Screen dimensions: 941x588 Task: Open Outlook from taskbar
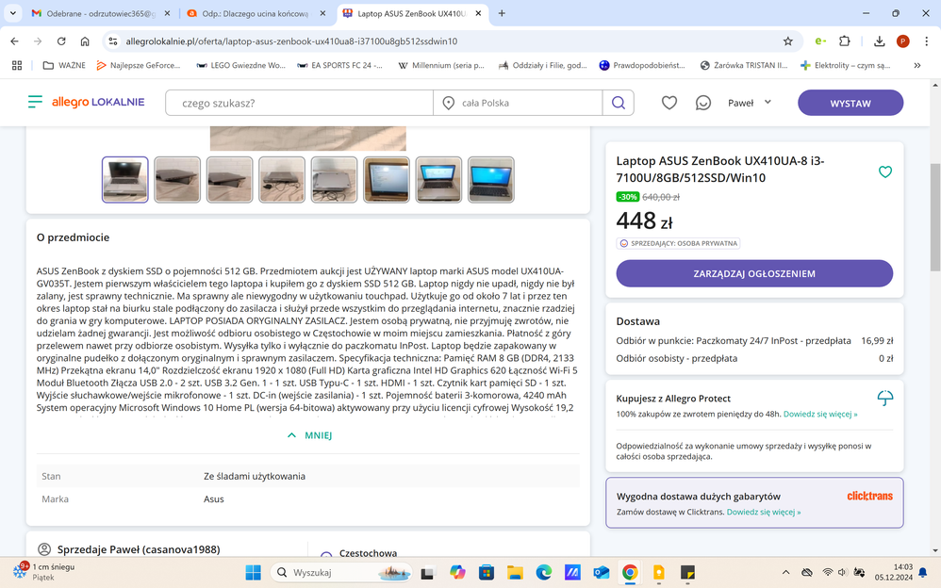602,572
